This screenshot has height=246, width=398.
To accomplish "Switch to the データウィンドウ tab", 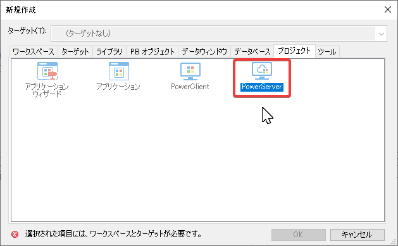I will tap(204, 51).
